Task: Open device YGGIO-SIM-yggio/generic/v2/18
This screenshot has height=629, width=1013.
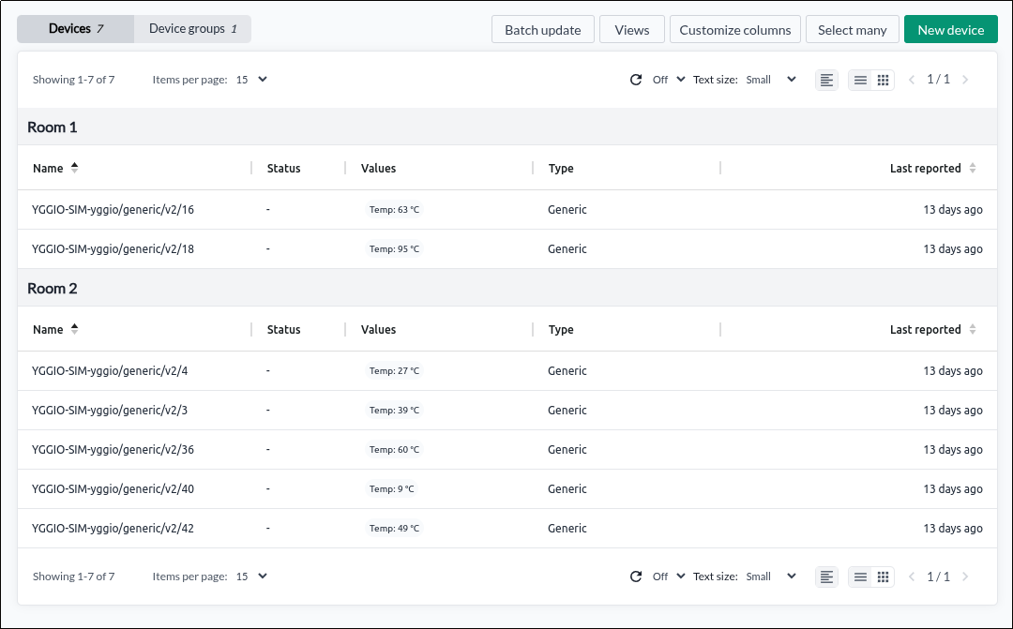Action: click(113, 249)
